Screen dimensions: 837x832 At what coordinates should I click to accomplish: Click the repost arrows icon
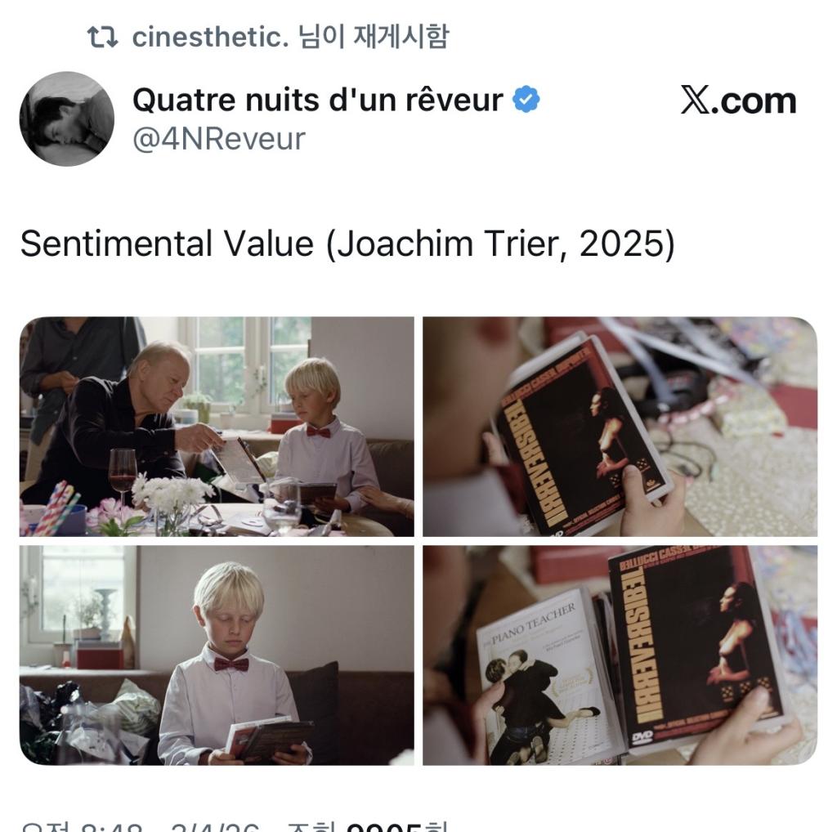(x=102, y=38)
